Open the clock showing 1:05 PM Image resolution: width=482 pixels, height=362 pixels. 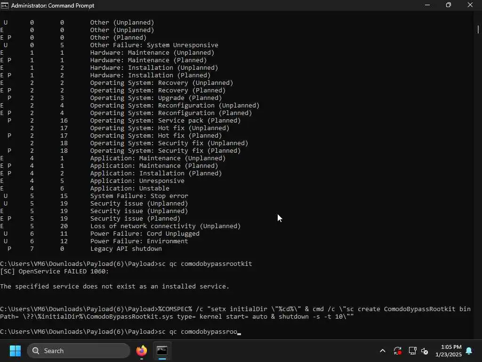449,351
